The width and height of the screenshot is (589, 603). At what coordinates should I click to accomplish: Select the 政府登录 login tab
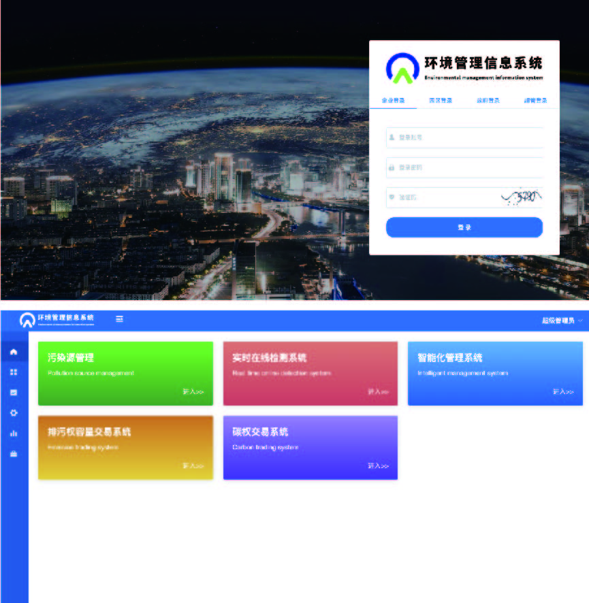click(x=488, y=101)
